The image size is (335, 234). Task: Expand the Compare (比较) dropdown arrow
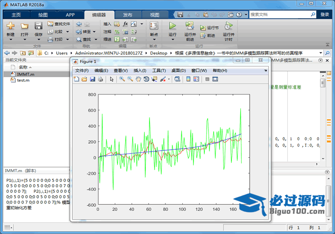[67, 32]
